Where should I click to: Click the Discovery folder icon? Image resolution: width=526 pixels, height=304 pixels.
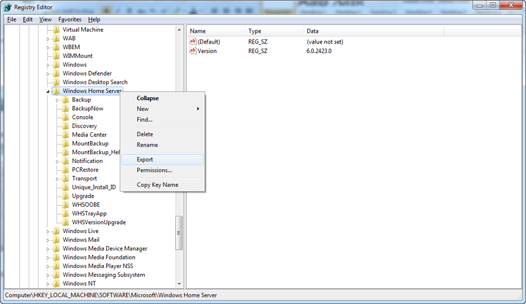point(66,126)
